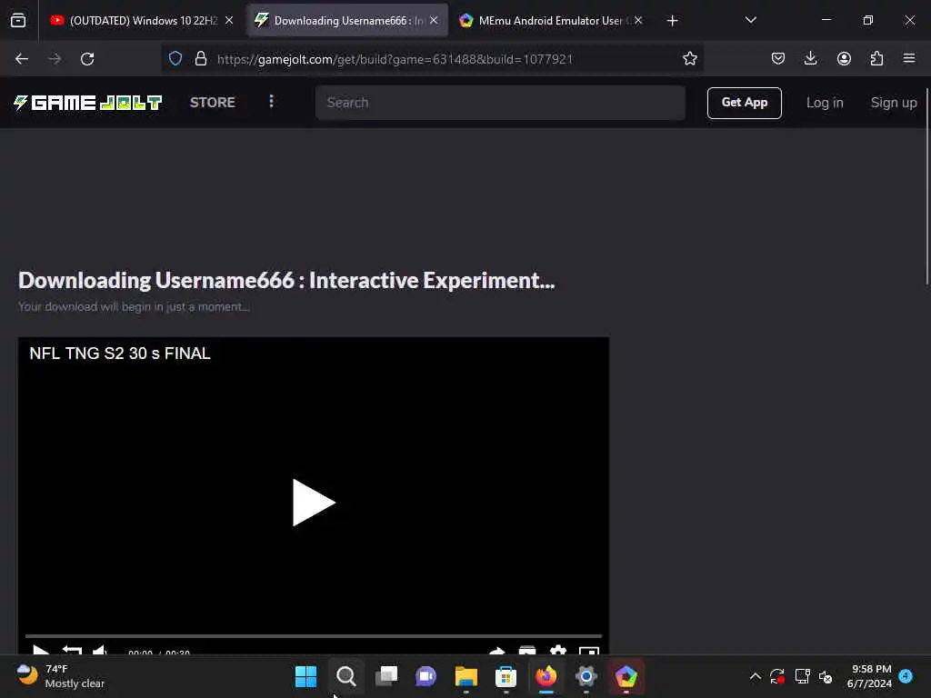Open the Firefox hamburger application menu
The width and height of the screenshot is (931, 698).
(909, 58)
